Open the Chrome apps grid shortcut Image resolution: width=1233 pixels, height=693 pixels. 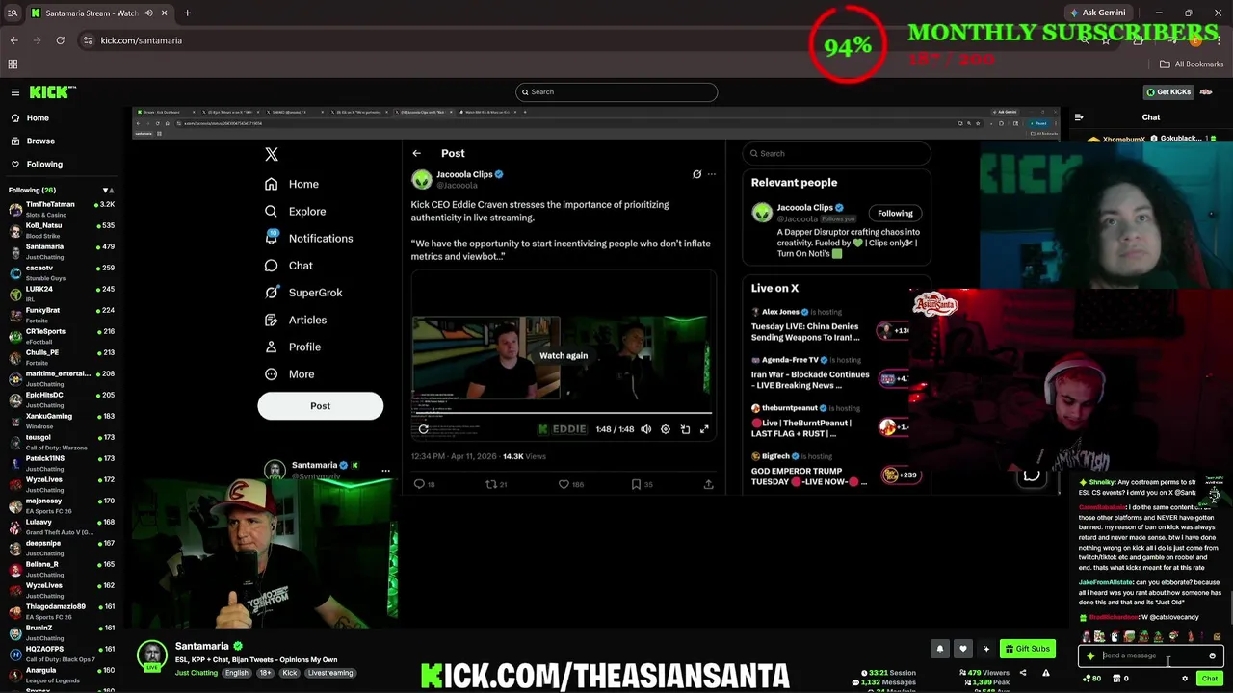pos(13,64)
